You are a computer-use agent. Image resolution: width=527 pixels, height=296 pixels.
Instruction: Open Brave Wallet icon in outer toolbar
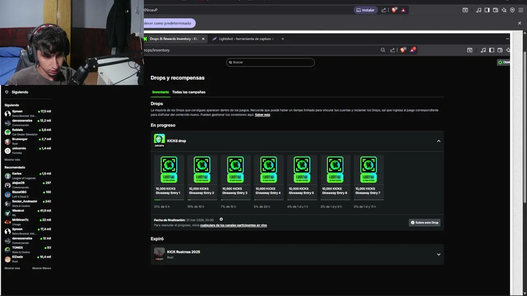pyautogui.click(x=495, y=10)
